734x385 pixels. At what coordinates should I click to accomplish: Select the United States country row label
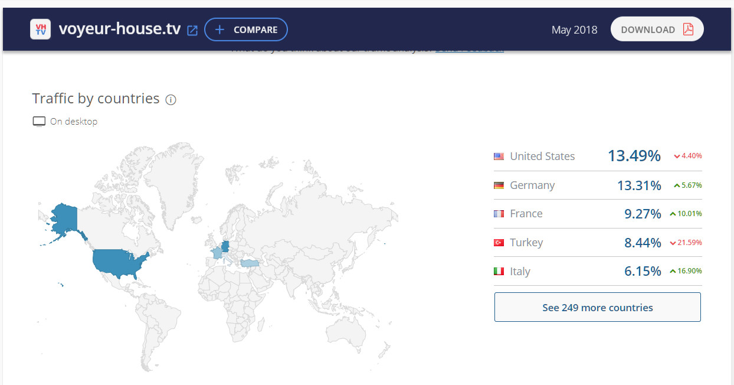click(x=542, y=156)
